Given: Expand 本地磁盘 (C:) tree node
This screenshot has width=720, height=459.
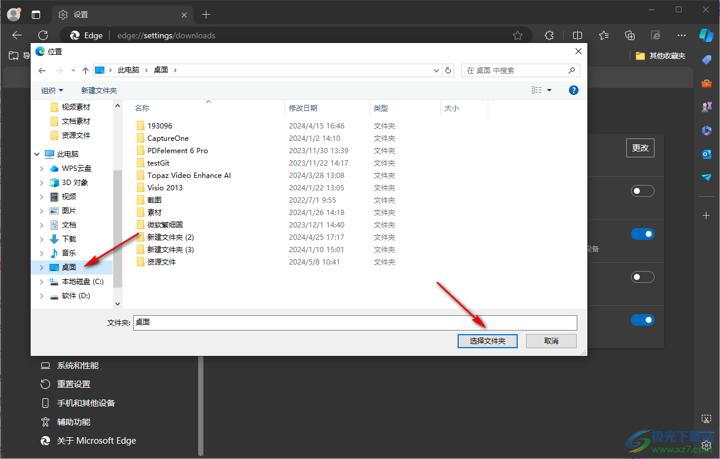Looking at the screenshot, I should click(x=42, y=282).
